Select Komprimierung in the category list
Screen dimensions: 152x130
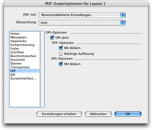pyautogui.click(x=25, y=45)
